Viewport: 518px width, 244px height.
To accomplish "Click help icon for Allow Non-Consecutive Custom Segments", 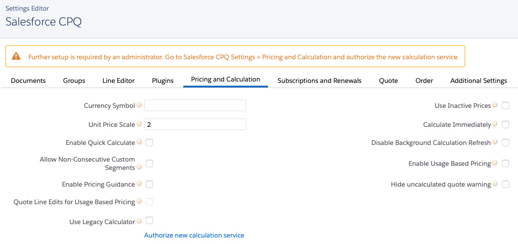I will pos(139,167).
